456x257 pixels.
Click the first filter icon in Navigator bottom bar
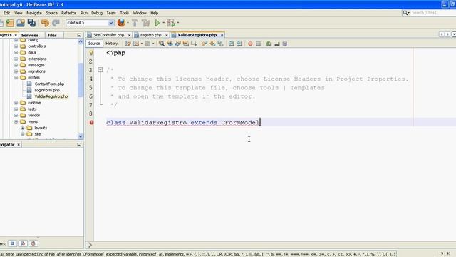12,243
